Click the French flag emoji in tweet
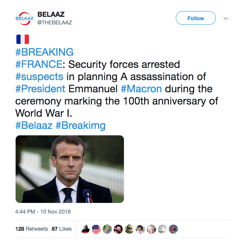The height and width of the screenshot is (241, 244). coord(22,39)
